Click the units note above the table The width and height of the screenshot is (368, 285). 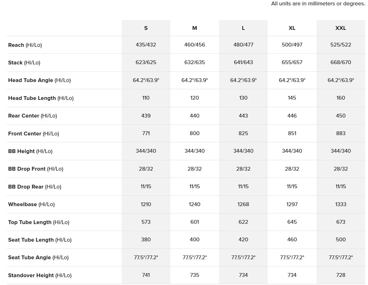[318, 4]
